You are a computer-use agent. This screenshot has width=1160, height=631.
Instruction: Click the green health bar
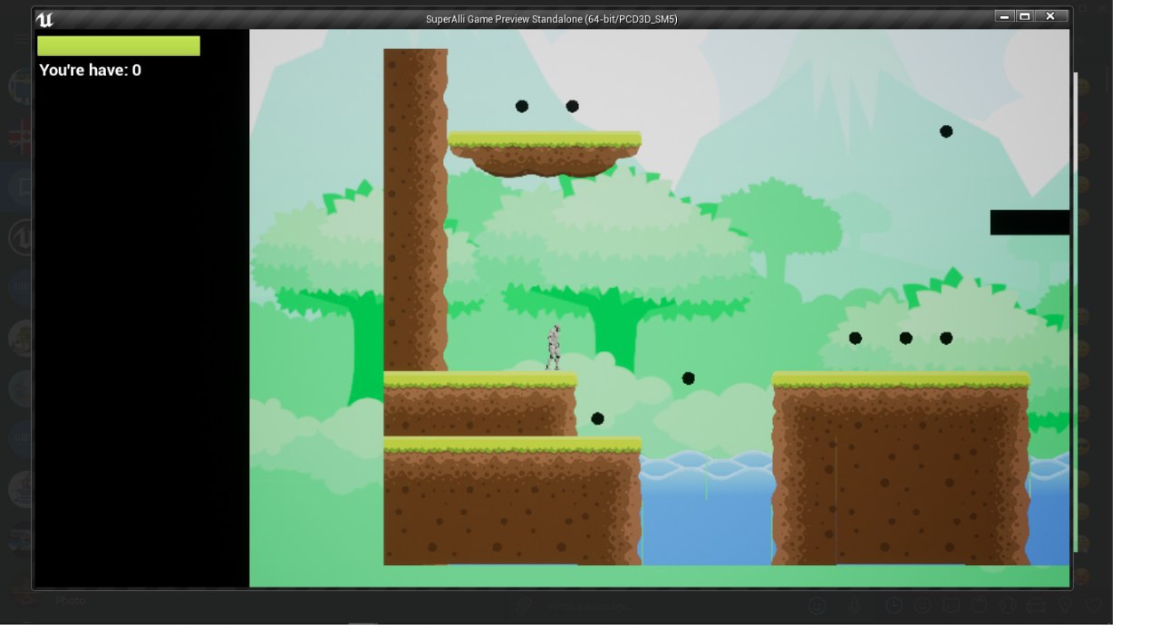119,46
